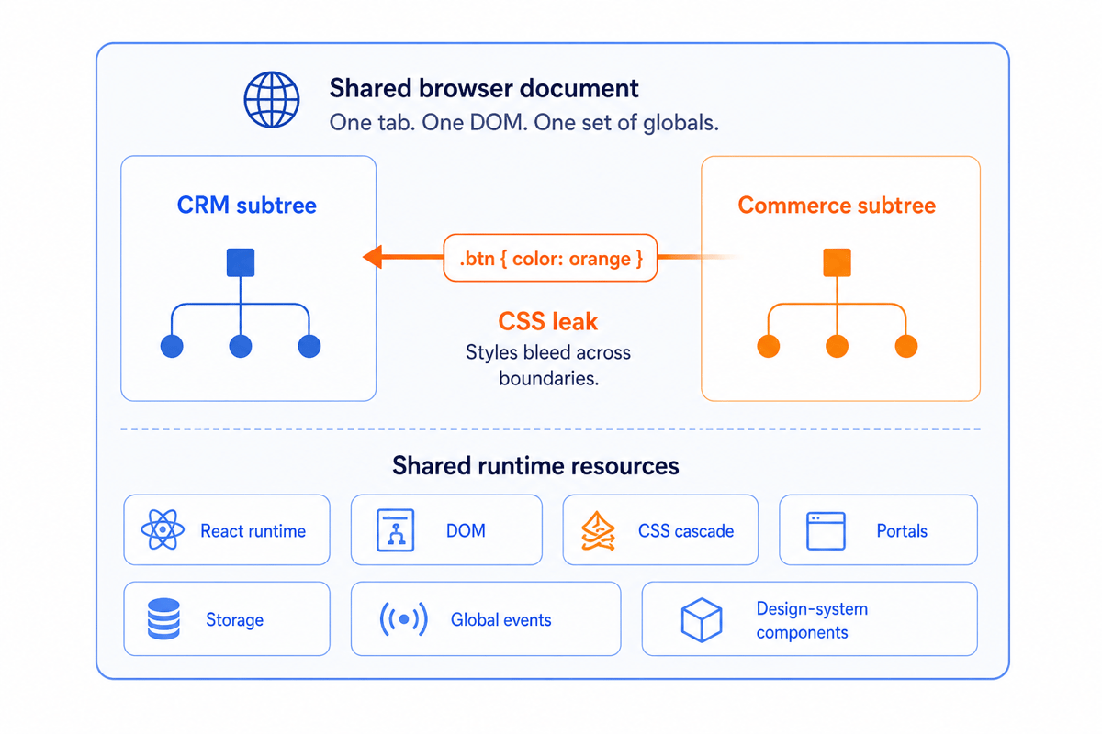The width and height of the screenshot is (1102, 734).
Task: Click the React atom icon
Action: coord(163,530)
